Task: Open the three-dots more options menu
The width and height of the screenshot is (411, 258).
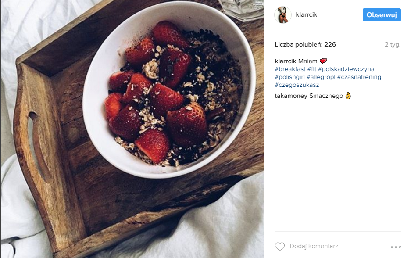Action: click(x=396, y=247)
